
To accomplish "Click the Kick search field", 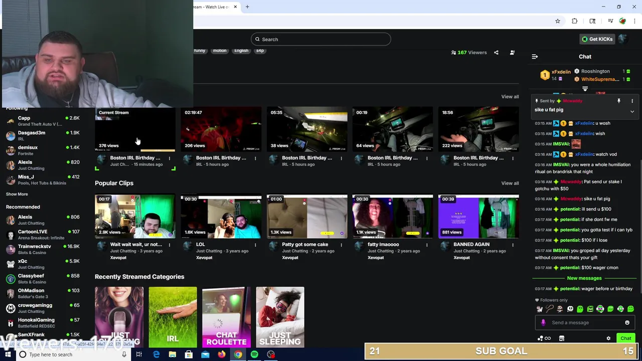I will [321, 39].
